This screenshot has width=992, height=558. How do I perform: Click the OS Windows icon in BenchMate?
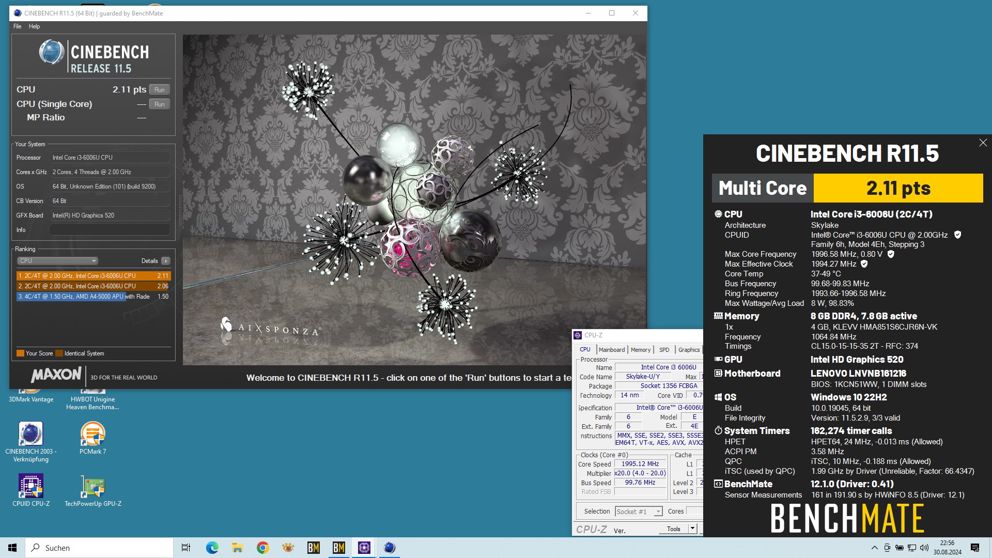(x=718, y=397)
